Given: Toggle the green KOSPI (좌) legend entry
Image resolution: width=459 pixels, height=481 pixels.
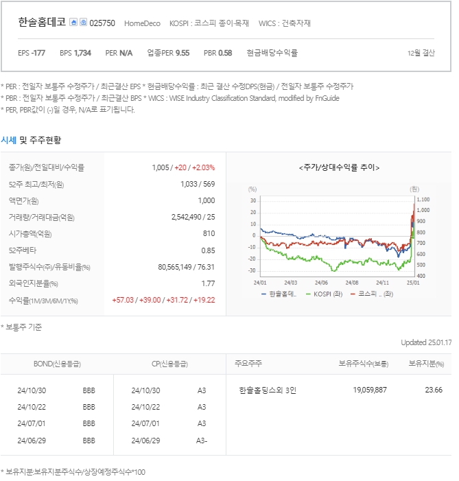Looking at the screenshot, I should tap(325, 294).
